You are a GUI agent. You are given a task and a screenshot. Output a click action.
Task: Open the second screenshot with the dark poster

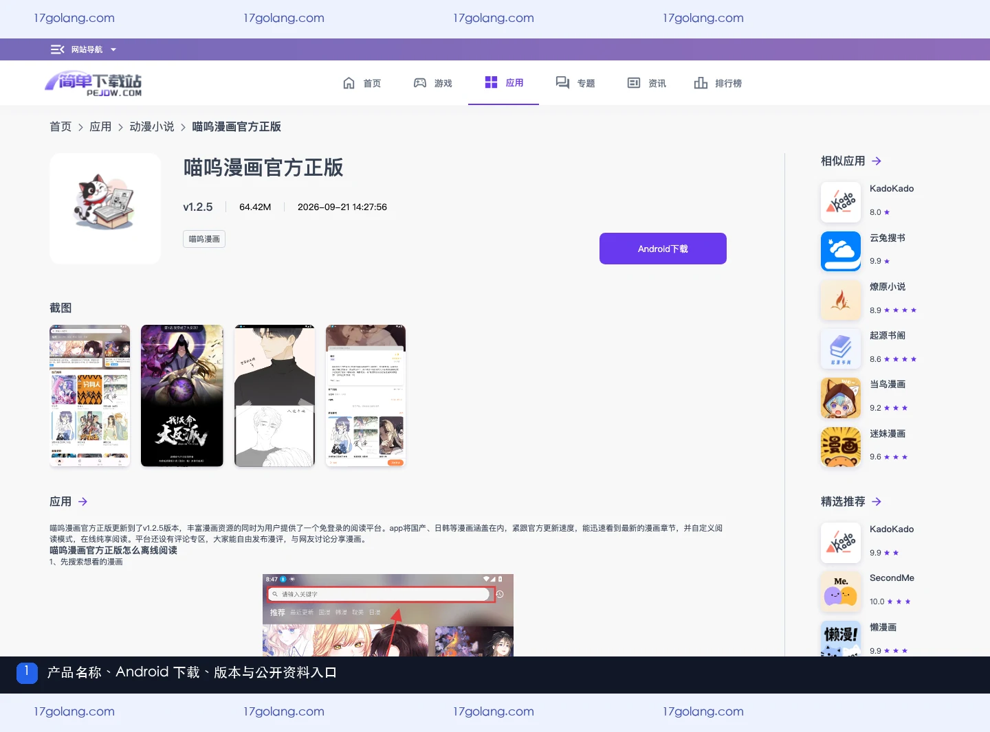tap(182, 396)
